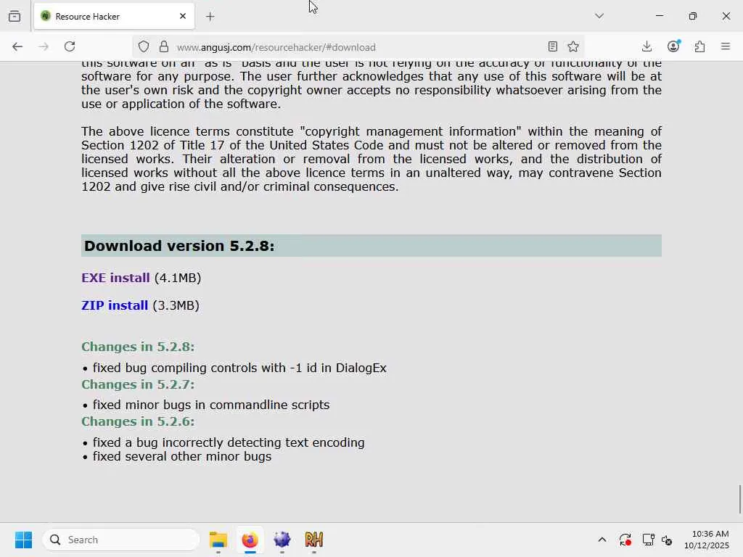The height and width of the screenshot is (557, 743).
Task: Open the extensions puzzle icon
Action: coord(700,46)
